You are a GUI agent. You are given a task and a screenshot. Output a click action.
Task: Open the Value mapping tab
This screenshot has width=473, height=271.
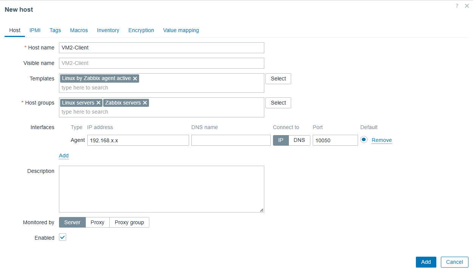[181, 30]
